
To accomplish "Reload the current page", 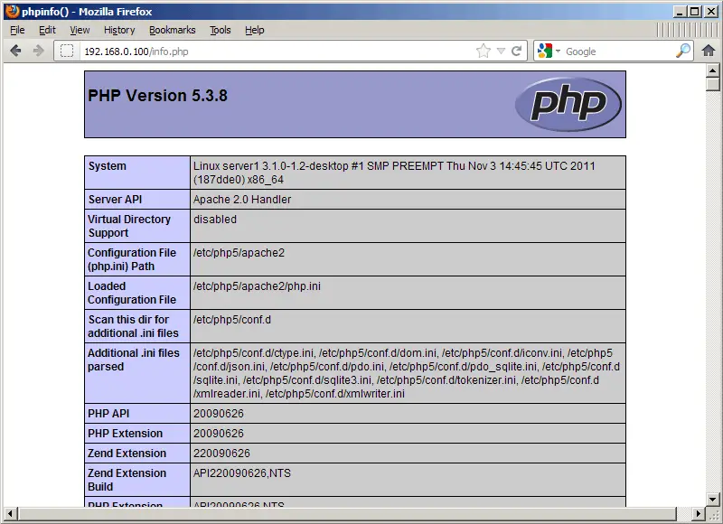I will 516,51.
